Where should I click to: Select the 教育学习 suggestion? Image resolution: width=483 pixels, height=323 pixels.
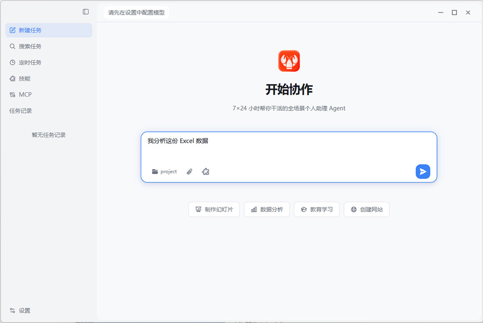pos(317,209)
